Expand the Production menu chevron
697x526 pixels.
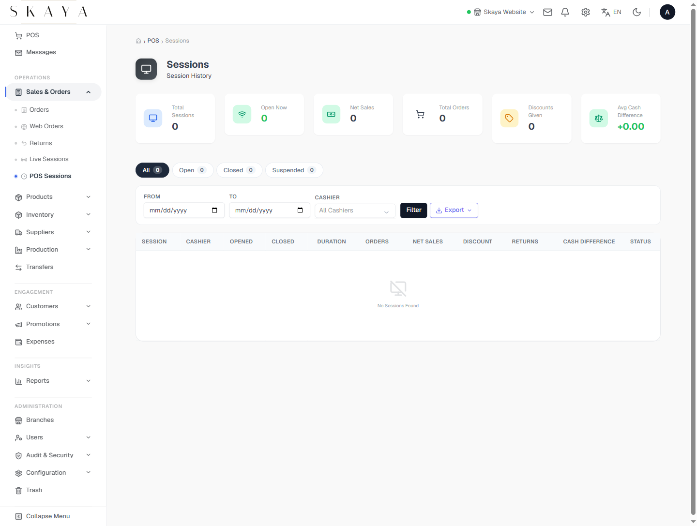point(89,249)
